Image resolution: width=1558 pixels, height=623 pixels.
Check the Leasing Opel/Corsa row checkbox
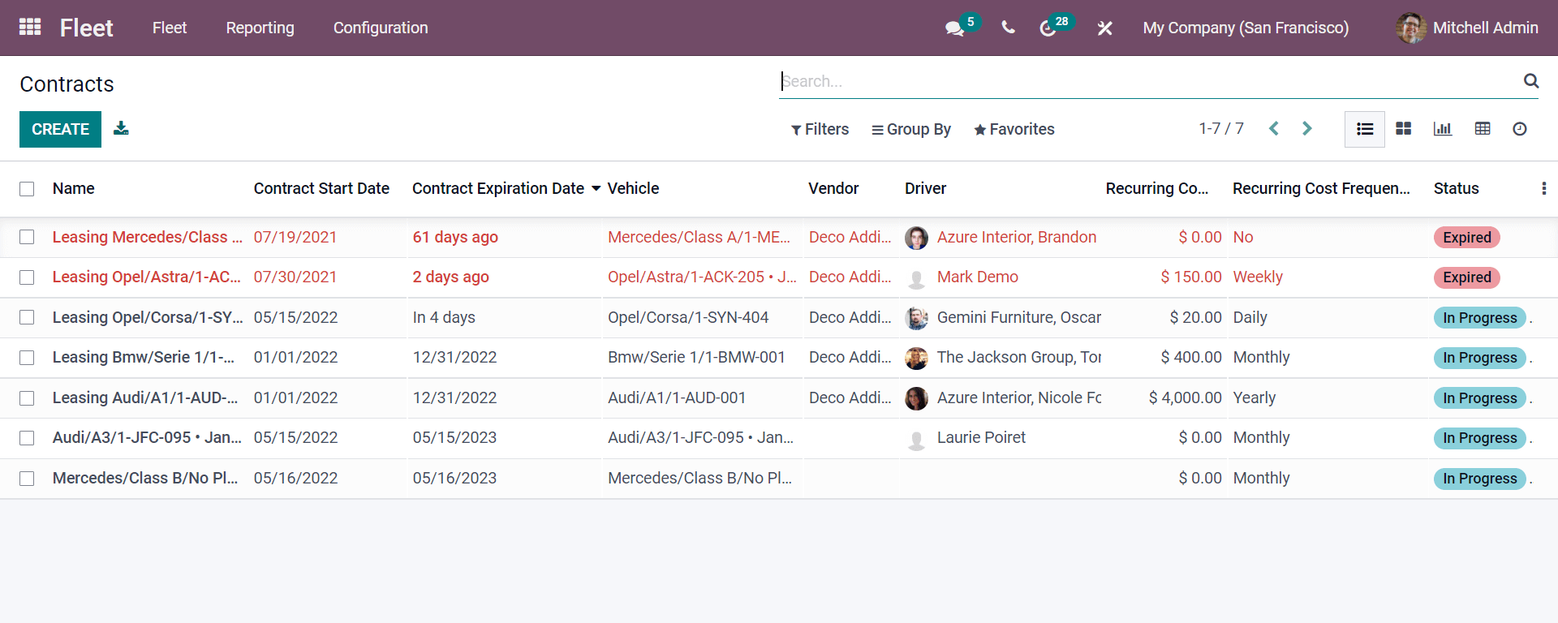tap(27, 317)
